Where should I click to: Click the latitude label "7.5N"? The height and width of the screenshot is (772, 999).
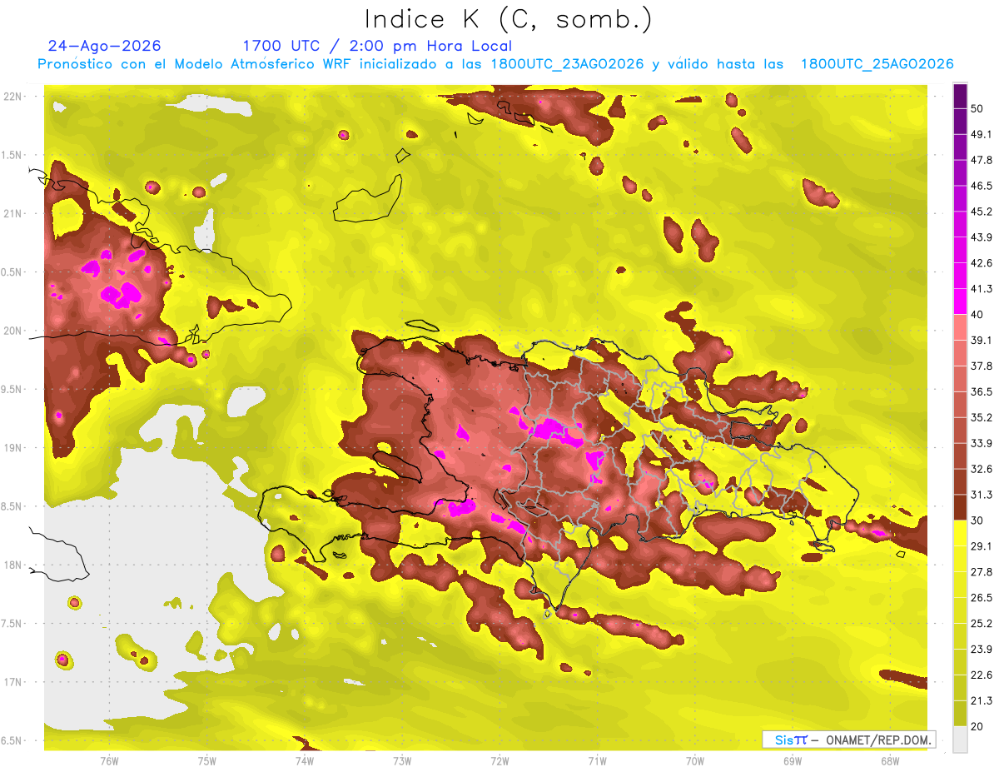pos(12,623)
